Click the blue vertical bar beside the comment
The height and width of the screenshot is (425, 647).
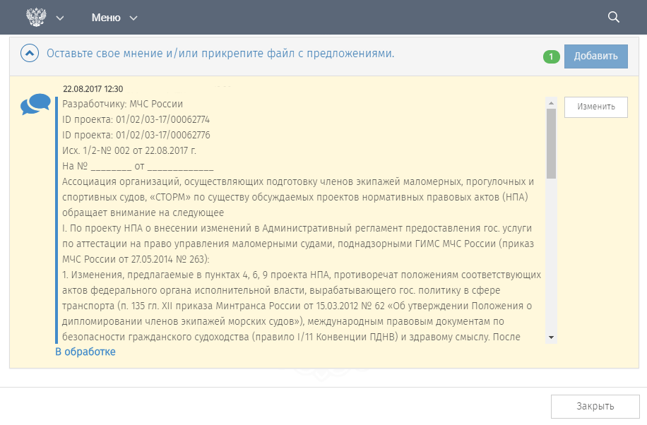click(x=57, y=220)
